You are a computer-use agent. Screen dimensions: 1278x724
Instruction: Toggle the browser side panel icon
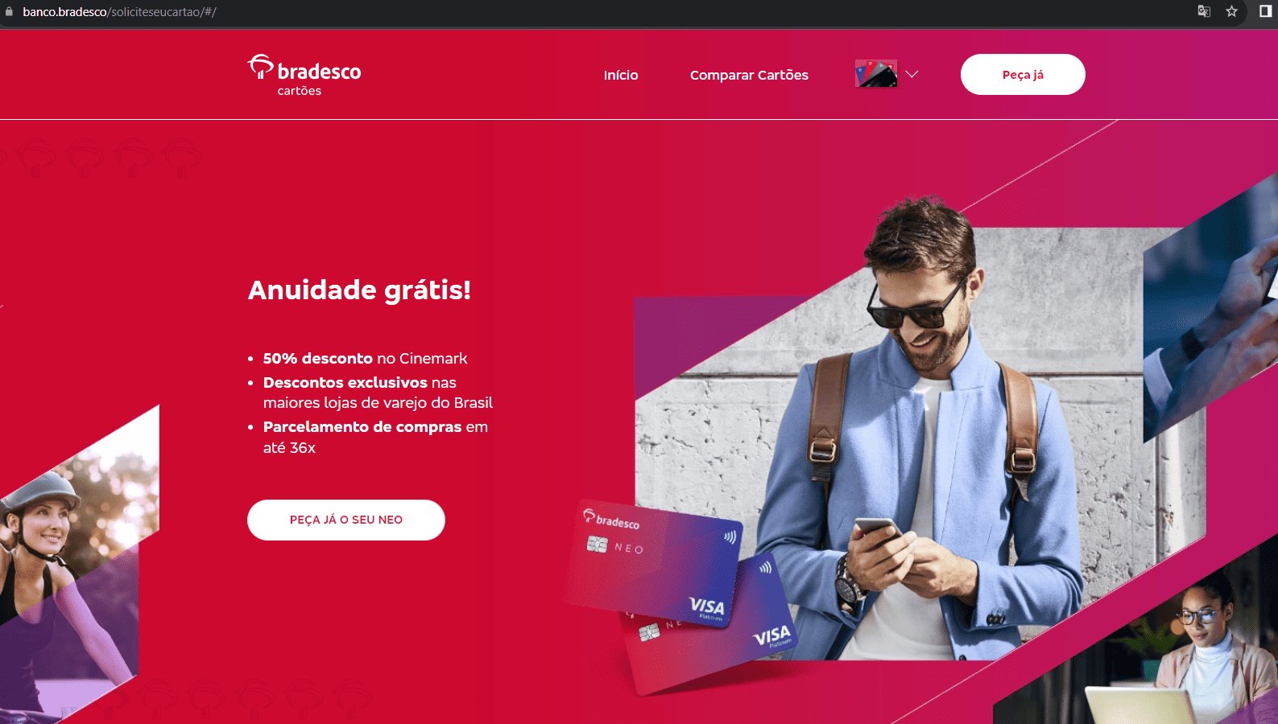[1265, 11]
